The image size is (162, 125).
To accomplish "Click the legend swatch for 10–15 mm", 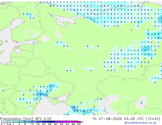I will [x=34, y=122].
